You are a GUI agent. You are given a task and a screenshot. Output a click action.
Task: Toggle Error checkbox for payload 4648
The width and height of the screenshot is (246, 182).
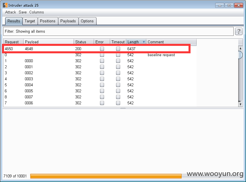pos(102,49)
